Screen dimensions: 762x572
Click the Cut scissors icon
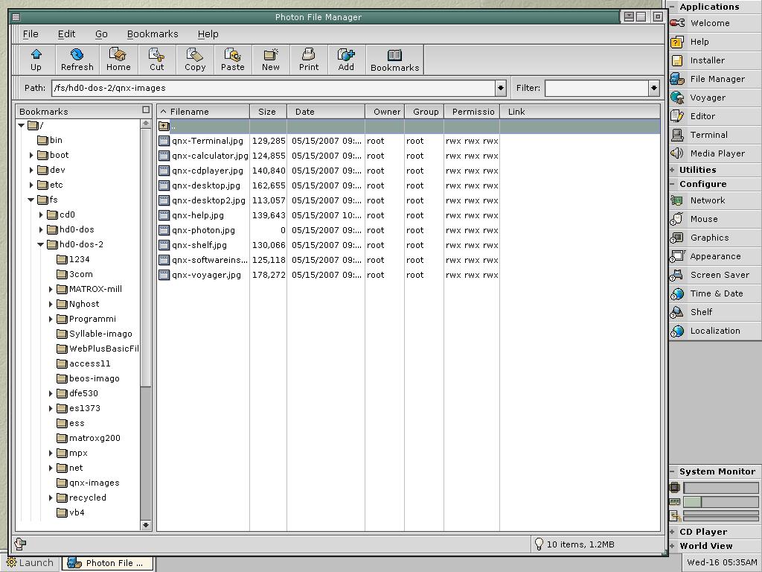pos(156,59)
